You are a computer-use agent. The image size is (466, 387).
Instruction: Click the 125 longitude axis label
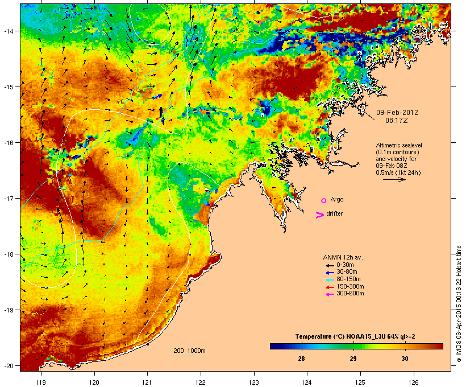point(360,382)
